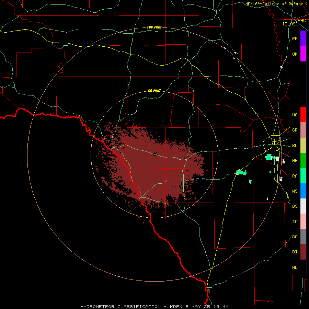
Task: Click the HR legend label
Action: pos(295,160)
